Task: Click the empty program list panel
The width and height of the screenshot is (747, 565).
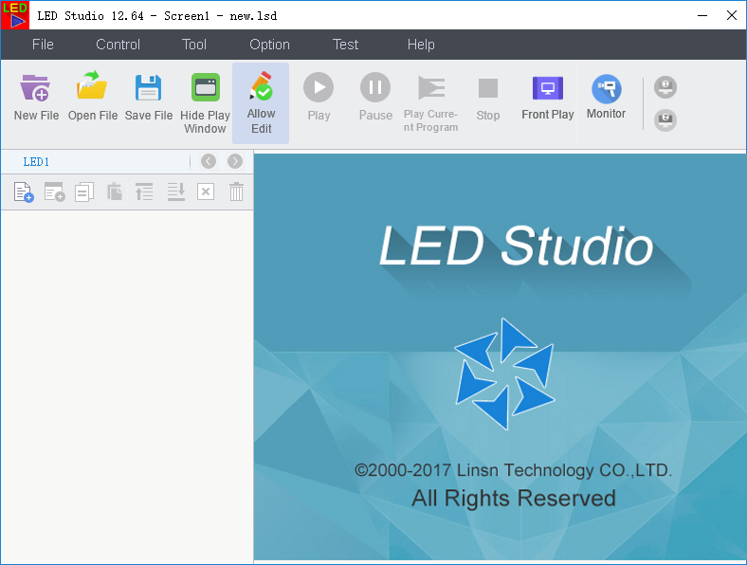Action: 127,386
